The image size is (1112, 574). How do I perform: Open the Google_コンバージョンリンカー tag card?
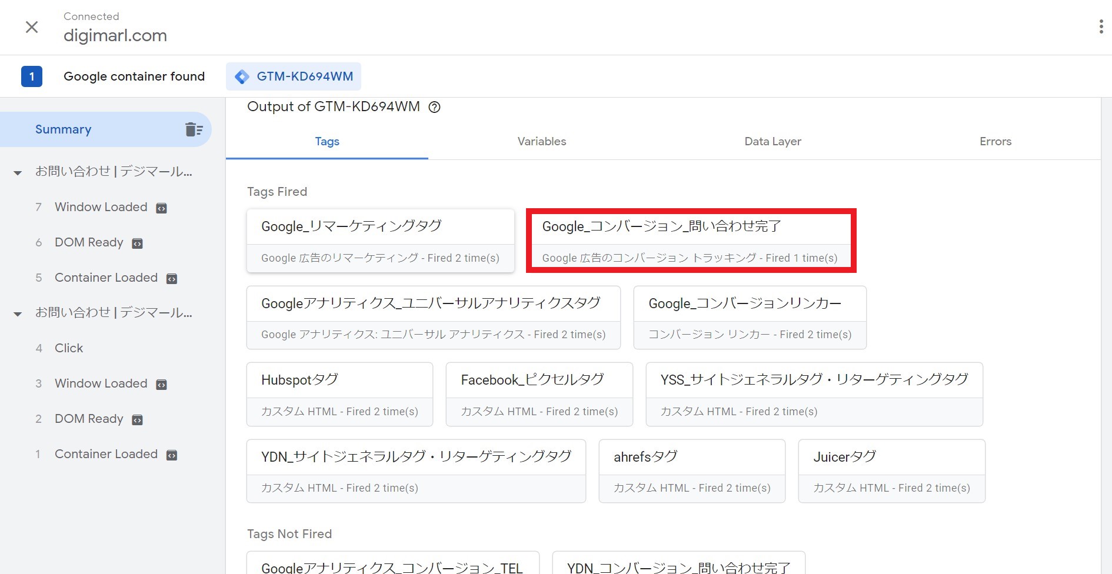(750, 318)
